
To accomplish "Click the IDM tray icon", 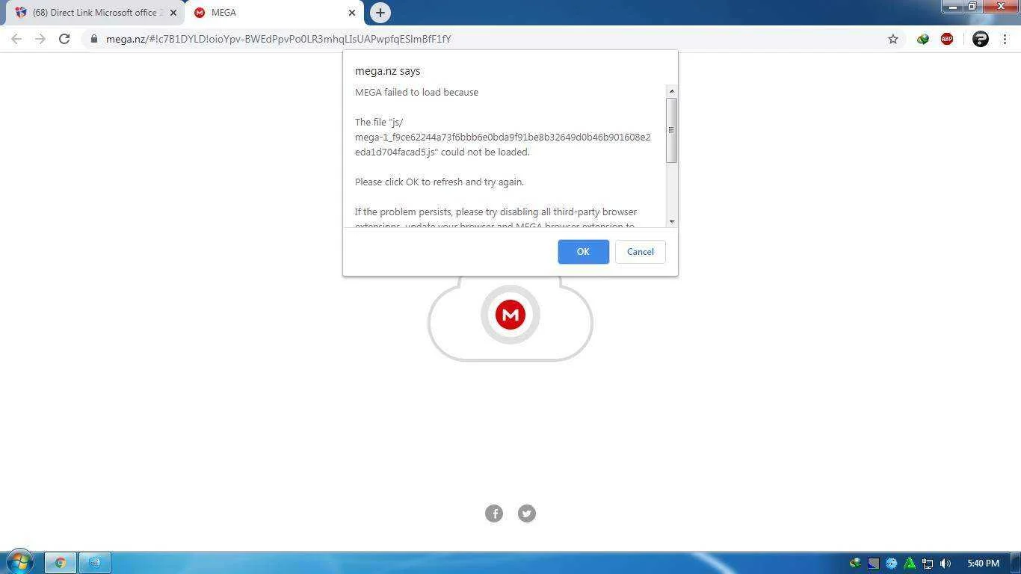I will point(855,564).
